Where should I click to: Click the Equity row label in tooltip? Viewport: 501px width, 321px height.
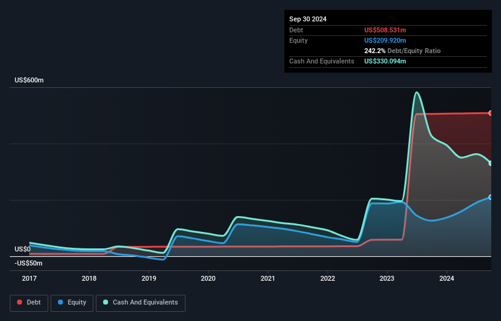pos(298,40)
